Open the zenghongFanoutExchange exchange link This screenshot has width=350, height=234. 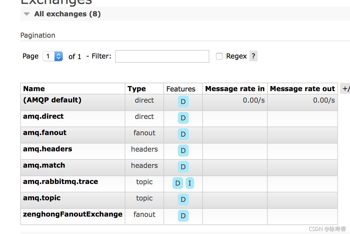(x=72, y=214)
